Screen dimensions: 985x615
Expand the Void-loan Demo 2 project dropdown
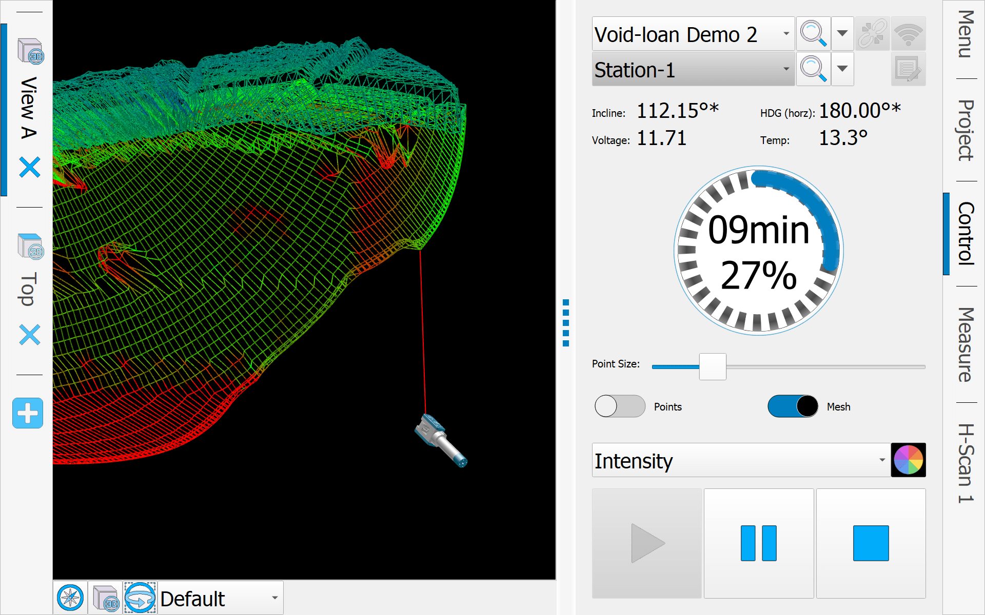point(785,34)
